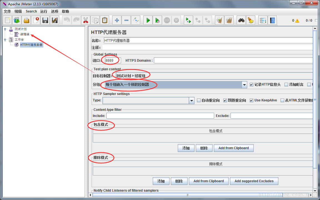Image resolution: width=320 pixels, height=200 pixels.
Task: Collapse the 测试计划 tree node
Action: pos(5,29)
